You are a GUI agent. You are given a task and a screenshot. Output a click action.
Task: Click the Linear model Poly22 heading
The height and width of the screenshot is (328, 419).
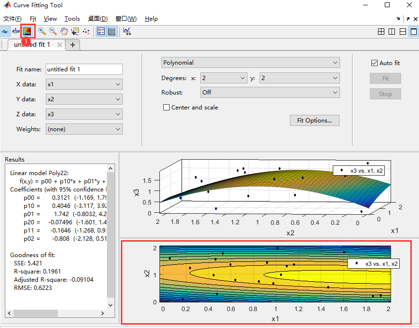click(x=39, y=173)
